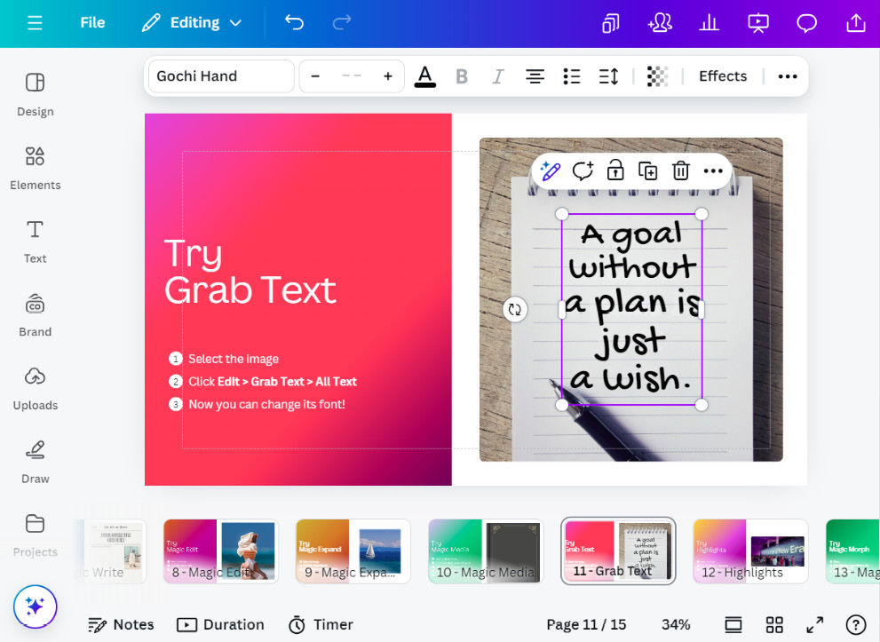
Task: Delete the selected element with trash icon
Action: tap(681, 170)
